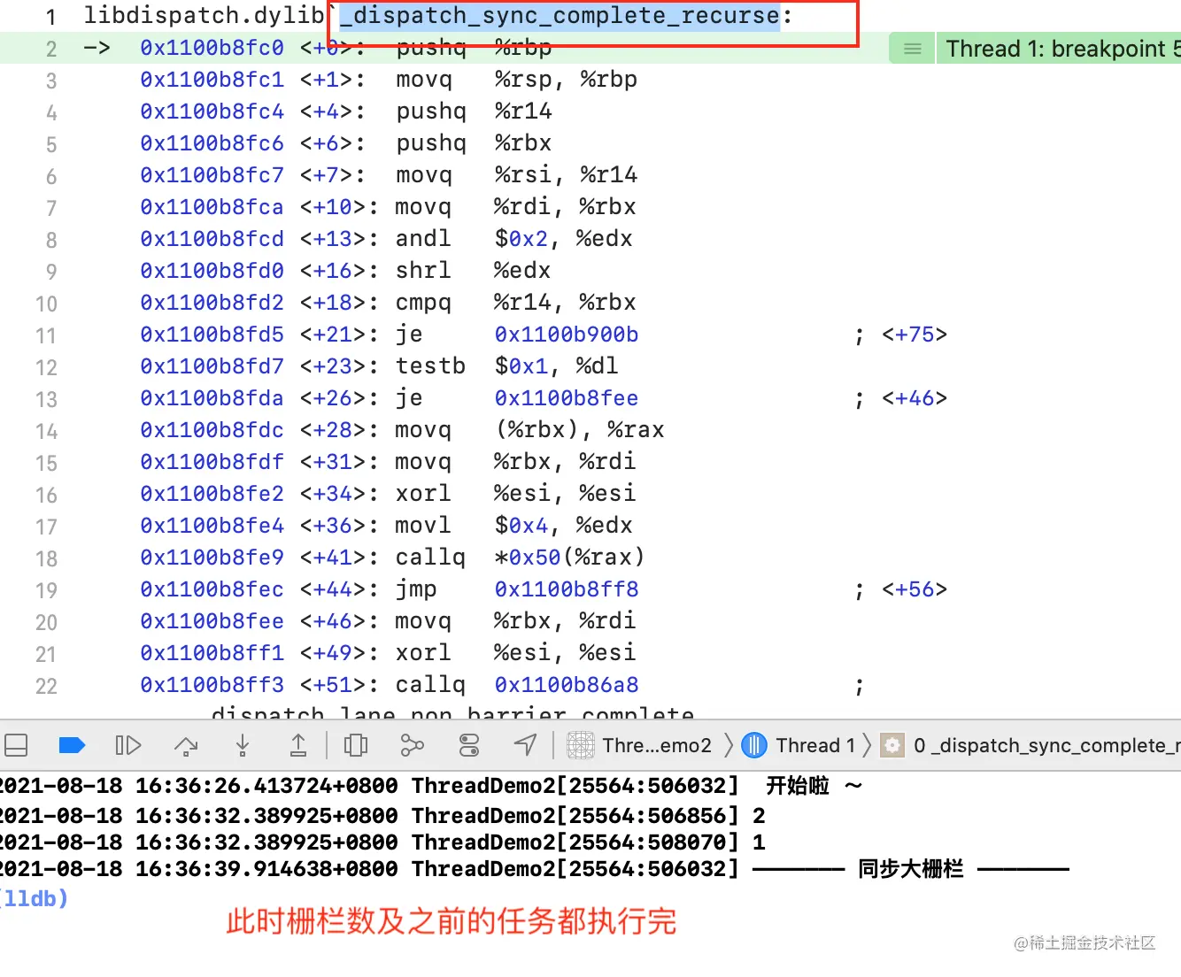
Task: Click address 0x1100b8fd2
Action: coord(212,303)
